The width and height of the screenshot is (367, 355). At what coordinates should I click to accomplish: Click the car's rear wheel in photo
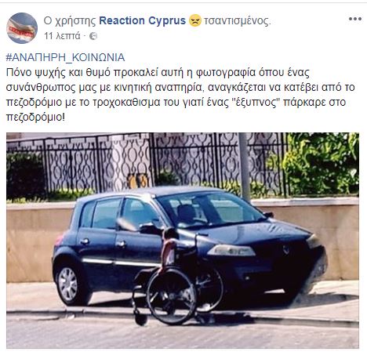(x=68, y=284)
